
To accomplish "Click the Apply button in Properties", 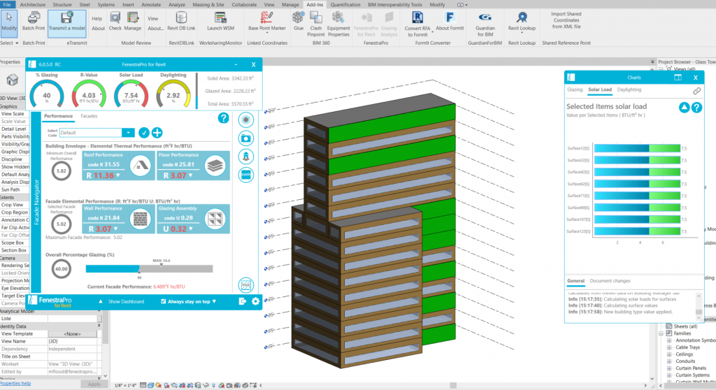I will pyautogui.click(x=94, y=384).
